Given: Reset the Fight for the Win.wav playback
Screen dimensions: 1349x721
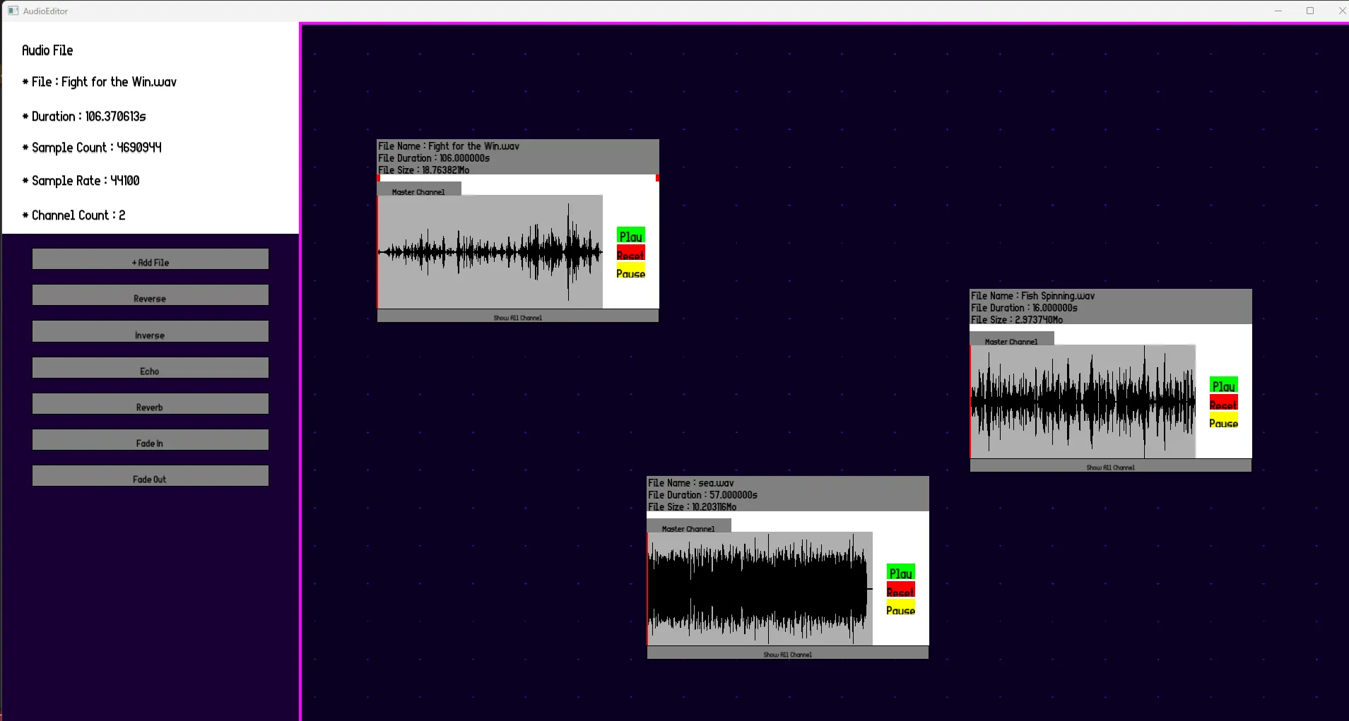Looking at the screenshot, I should [x=630, y=254].
